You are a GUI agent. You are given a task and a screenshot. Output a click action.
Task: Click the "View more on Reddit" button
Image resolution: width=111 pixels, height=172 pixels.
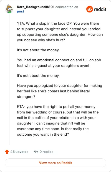tap(56, 163)
